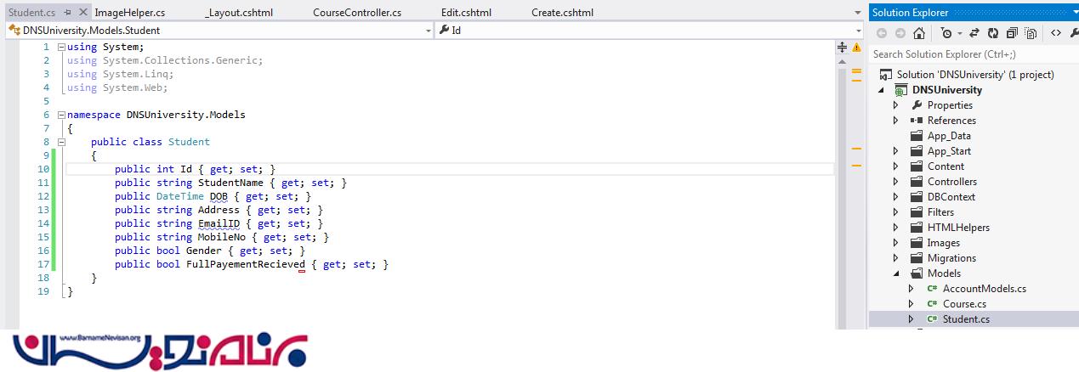Click the Search Solution Explorer box
Screen dimensions: 1079x372
969,54
